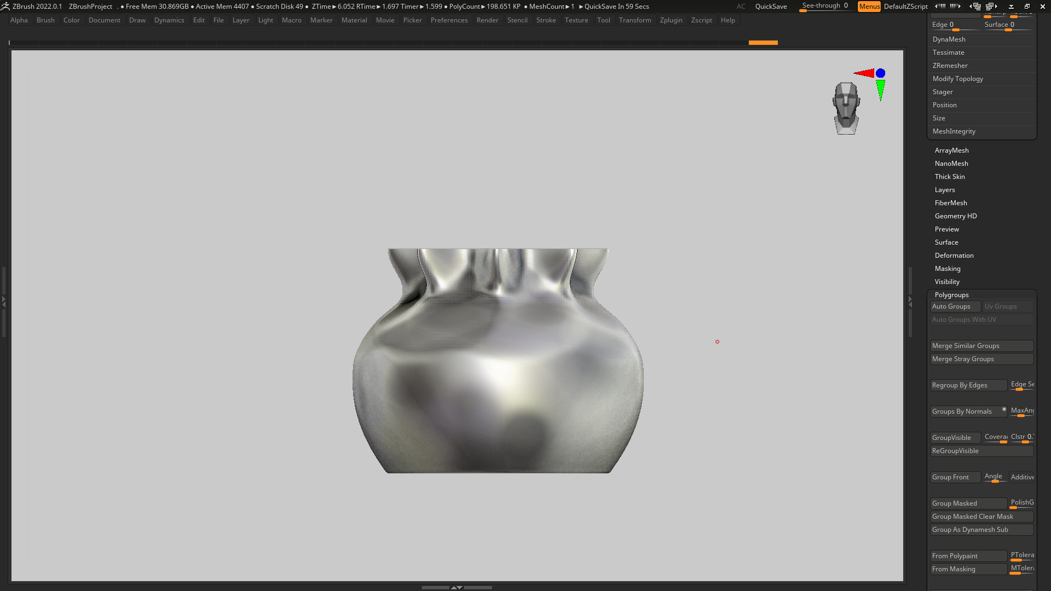Viewport: 1051px width, 591px height.
Task: Click the restore window icon
Action: click(x=1027, y=7)
